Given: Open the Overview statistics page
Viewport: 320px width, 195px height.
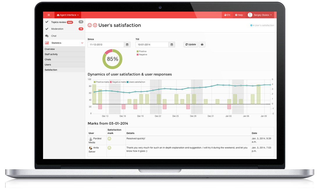Looking at the screenshot, I should tap(64, 49).
